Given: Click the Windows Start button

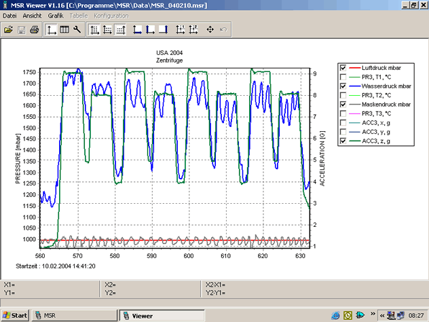Looking at the screenshot, I should pyautogui.click(x=15, y=316).
